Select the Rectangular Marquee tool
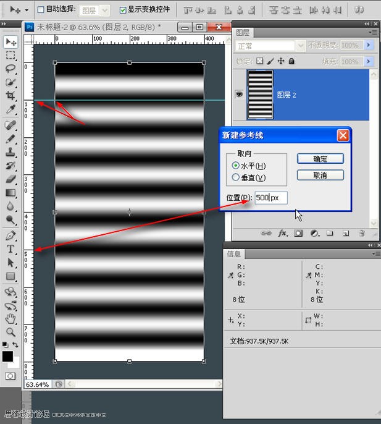Image resolution: width=381 pixels, height=424 pixels. click(x=11, y=55)
